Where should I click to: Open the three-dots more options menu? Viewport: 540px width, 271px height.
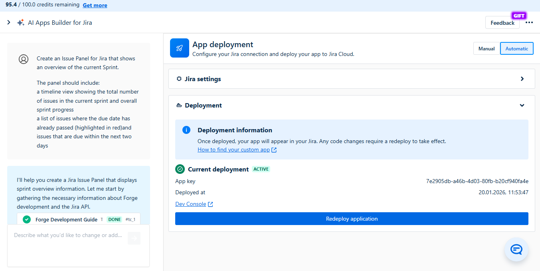click(529, 23)
